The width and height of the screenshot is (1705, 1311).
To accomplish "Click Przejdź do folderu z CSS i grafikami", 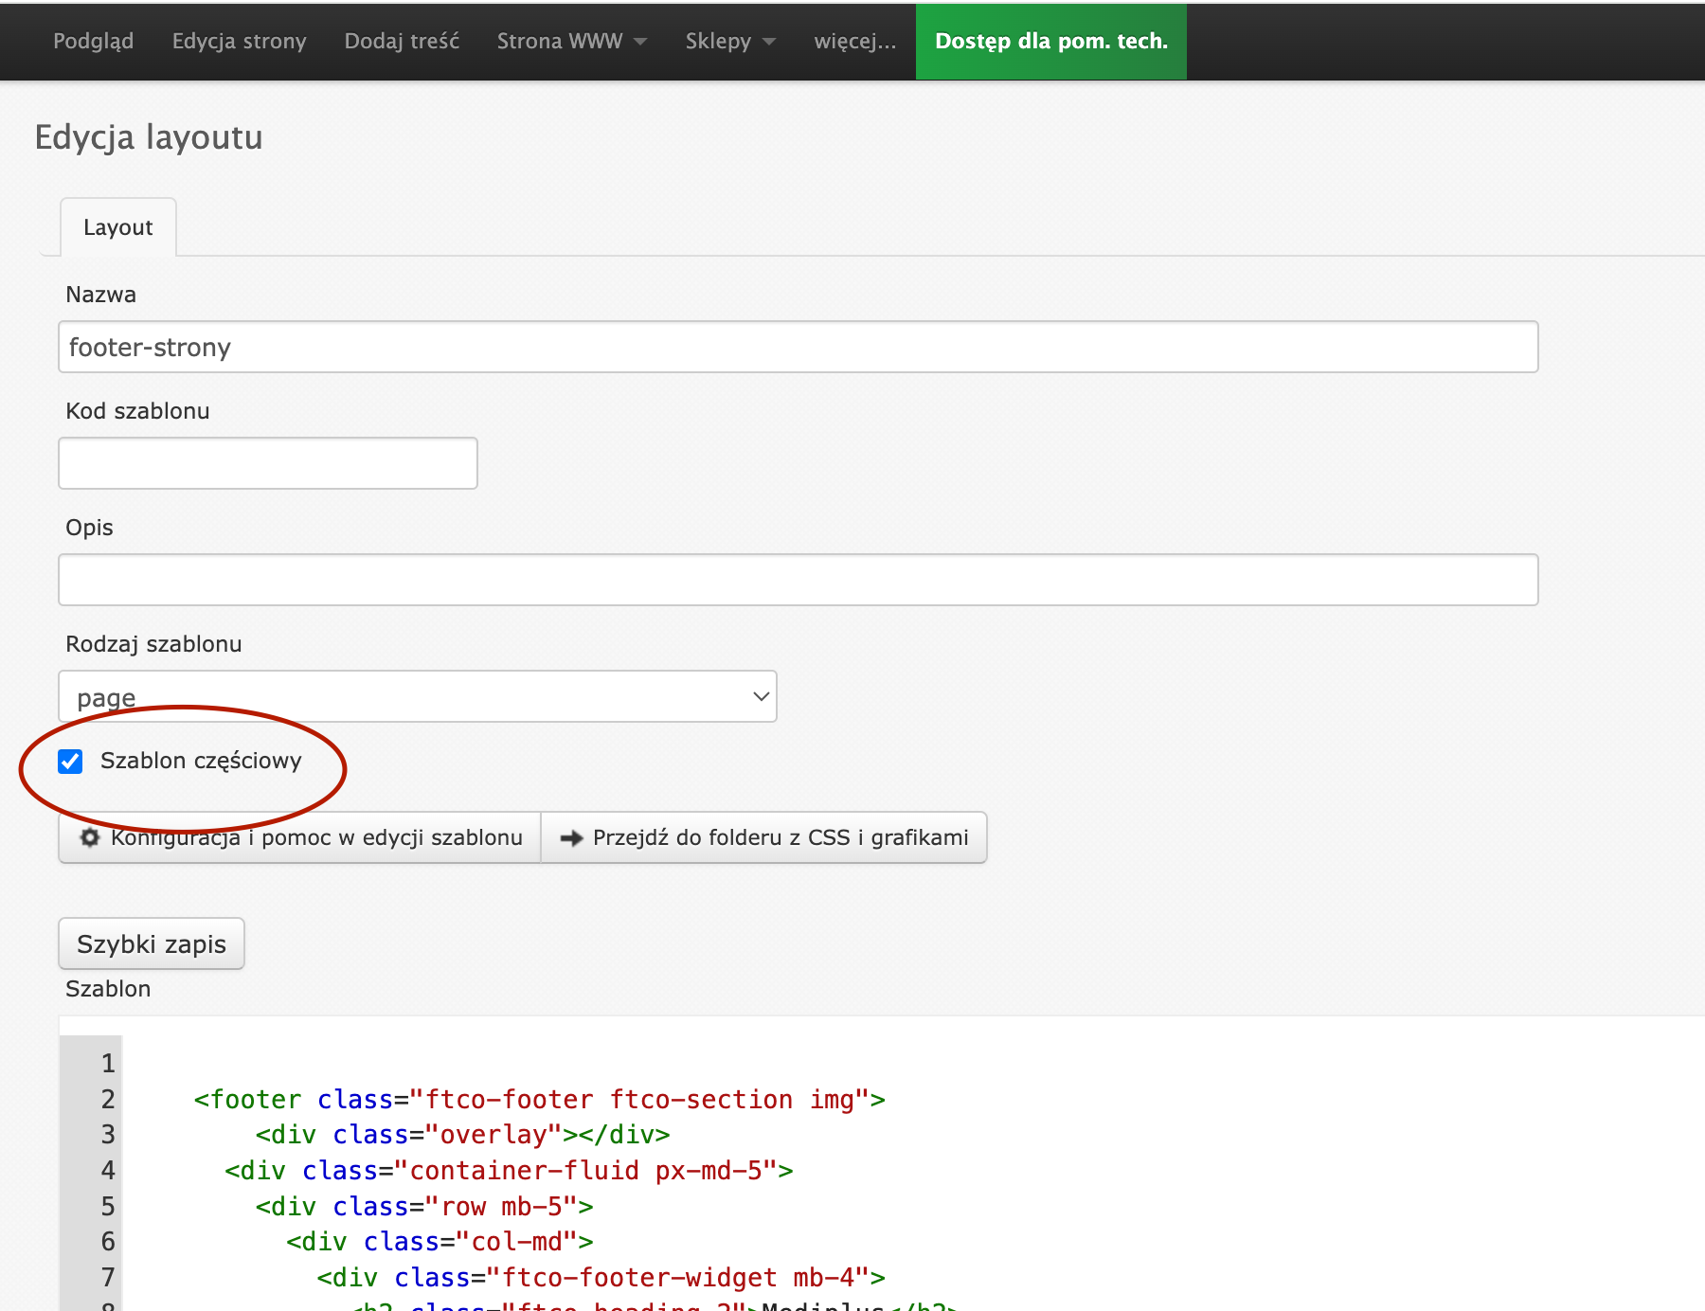I will tap(780, 837).
